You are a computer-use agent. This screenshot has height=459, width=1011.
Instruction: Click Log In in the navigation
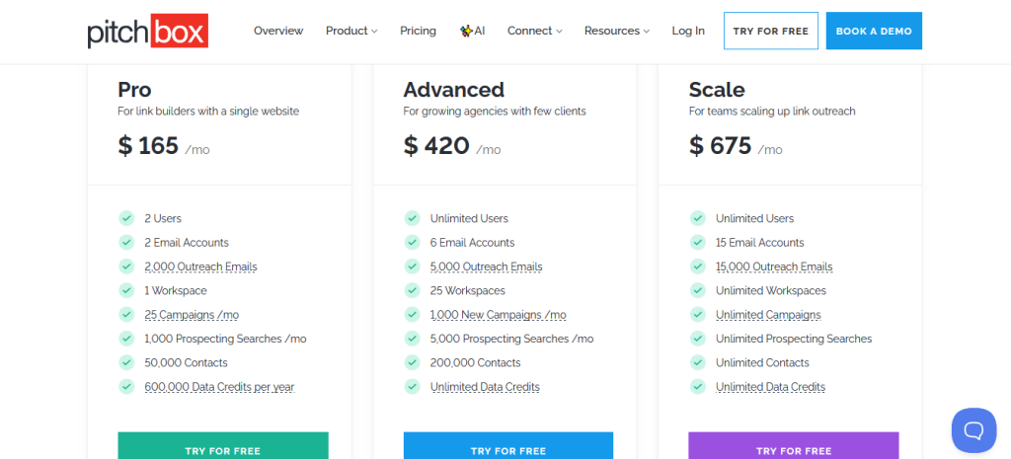click(688, 31)
